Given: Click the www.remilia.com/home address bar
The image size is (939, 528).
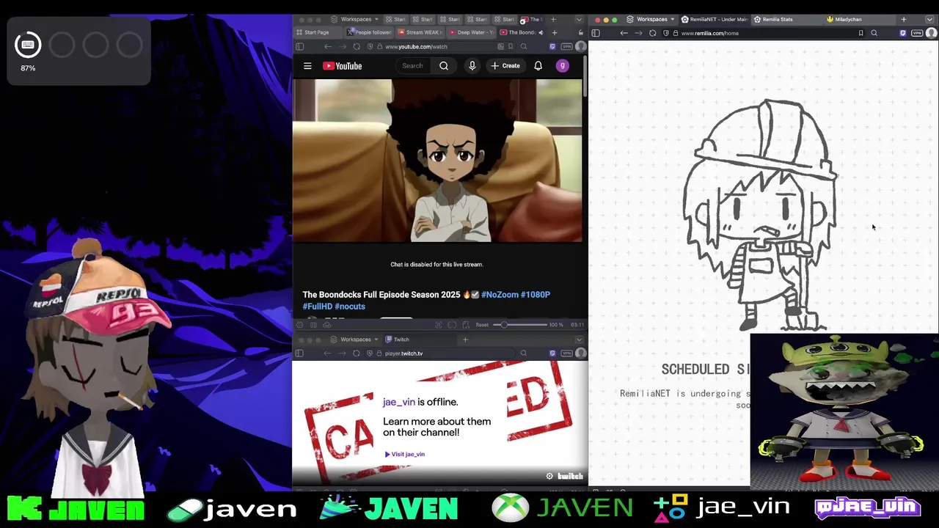Looking at the screenshot, I should pyautogui.click(x=763, y=33).
